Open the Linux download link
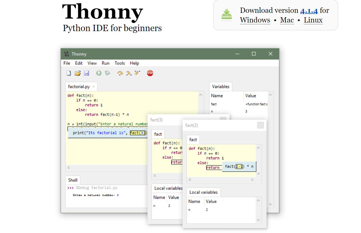The width and height of the screenshot is (361, 233). (x=313, y=20)
